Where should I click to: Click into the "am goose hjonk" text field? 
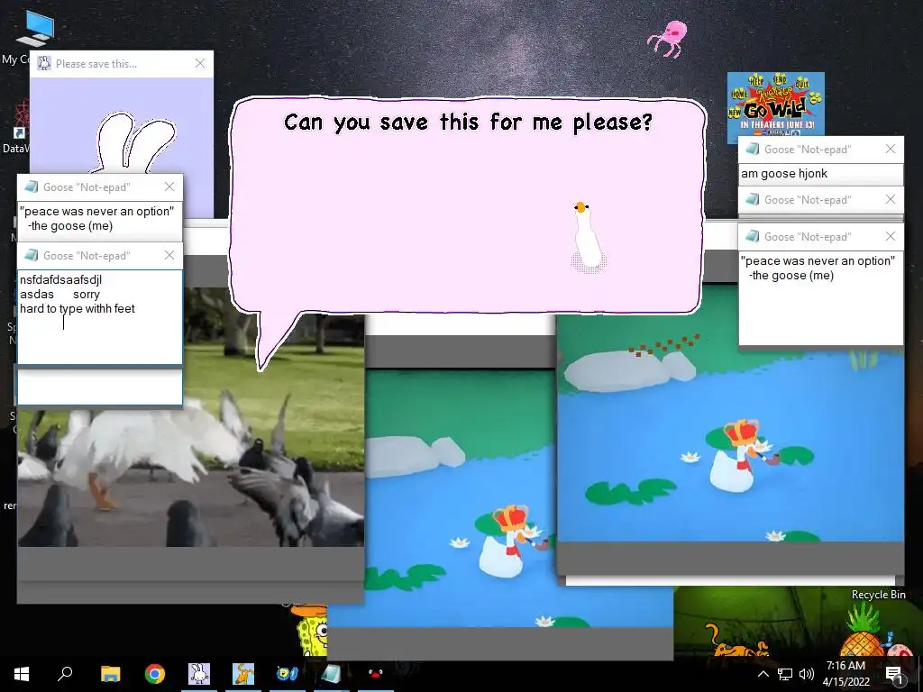pyautogui.click(x=820, y=174)
